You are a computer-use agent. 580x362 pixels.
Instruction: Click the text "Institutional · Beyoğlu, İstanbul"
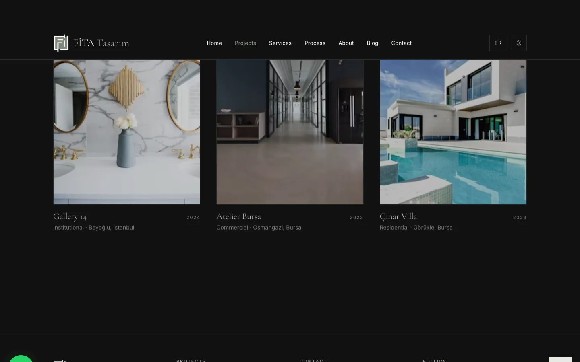pyautogui.click(x=94, y=228)
